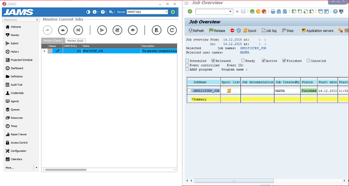This screenshot has width=349, height=186.
Task: Toggle the contrast half-circle icon in JAMS header
Action: (x=88, y=12)
